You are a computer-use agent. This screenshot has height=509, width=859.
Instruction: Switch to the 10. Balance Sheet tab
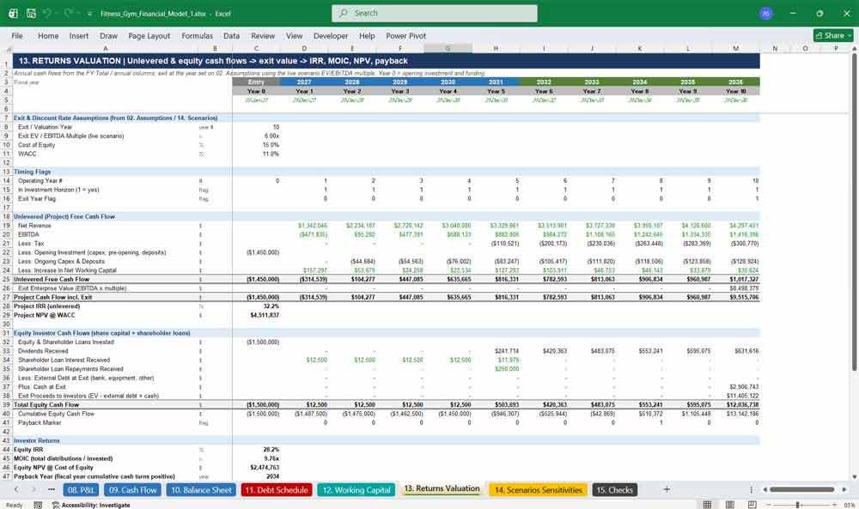click(201, 490)
